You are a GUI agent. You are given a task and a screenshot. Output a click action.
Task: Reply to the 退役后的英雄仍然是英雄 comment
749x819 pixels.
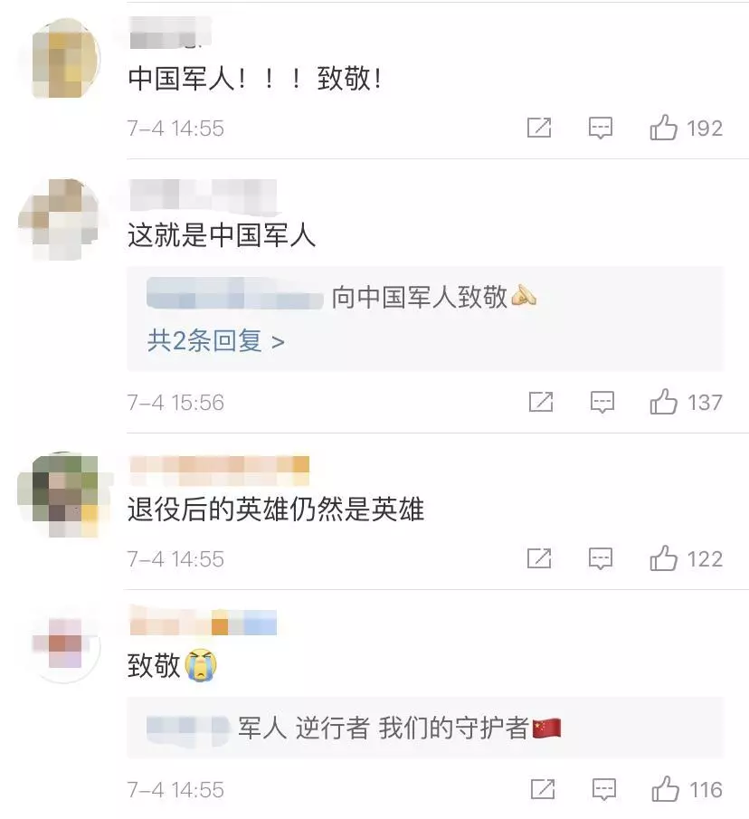(601, 559)
